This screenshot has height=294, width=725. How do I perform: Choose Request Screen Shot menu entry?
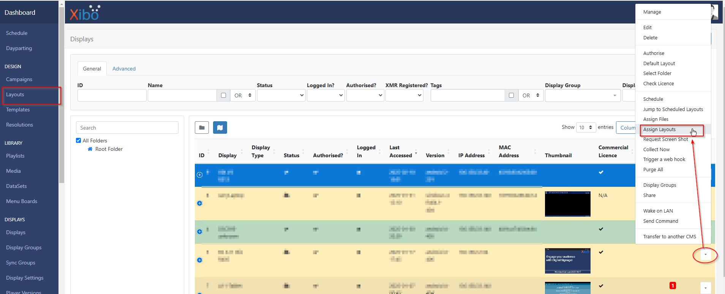pyautogui.click(x=665, y=139)
